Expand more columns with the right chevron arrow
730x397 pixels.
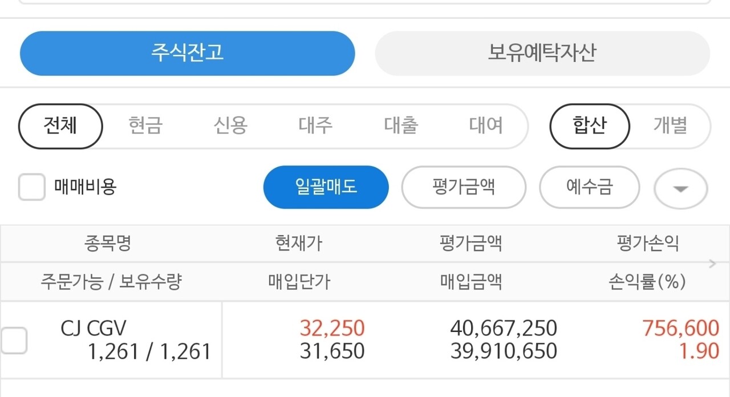click(x=711, y=263)
